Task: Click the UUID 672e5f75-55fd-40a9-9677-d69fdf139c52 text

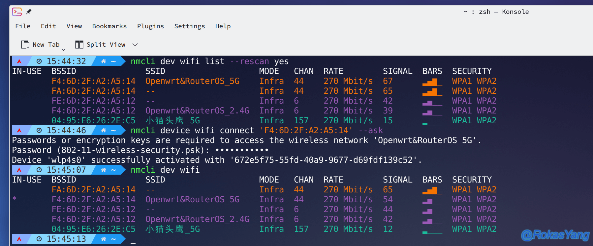Action: (324, 160)
